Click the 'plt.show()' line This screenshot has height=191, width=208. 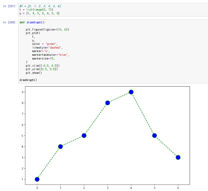34,73
